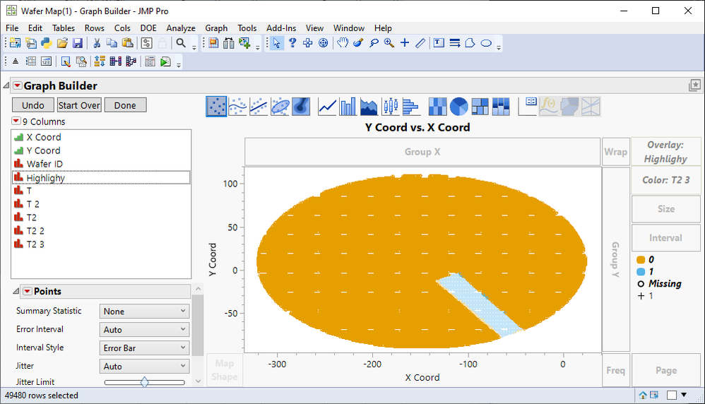
Task: Select the Caption Box element icon
Action: [528, 107]
